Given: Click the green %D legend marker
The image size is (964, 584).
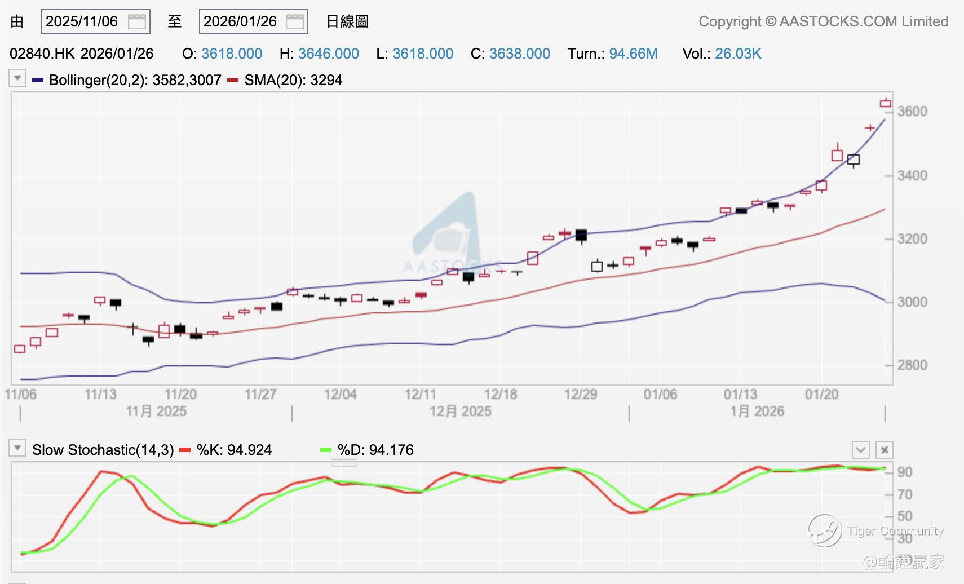Looking at the screenshot, I should pyautogui.click(x=326, y=450).
